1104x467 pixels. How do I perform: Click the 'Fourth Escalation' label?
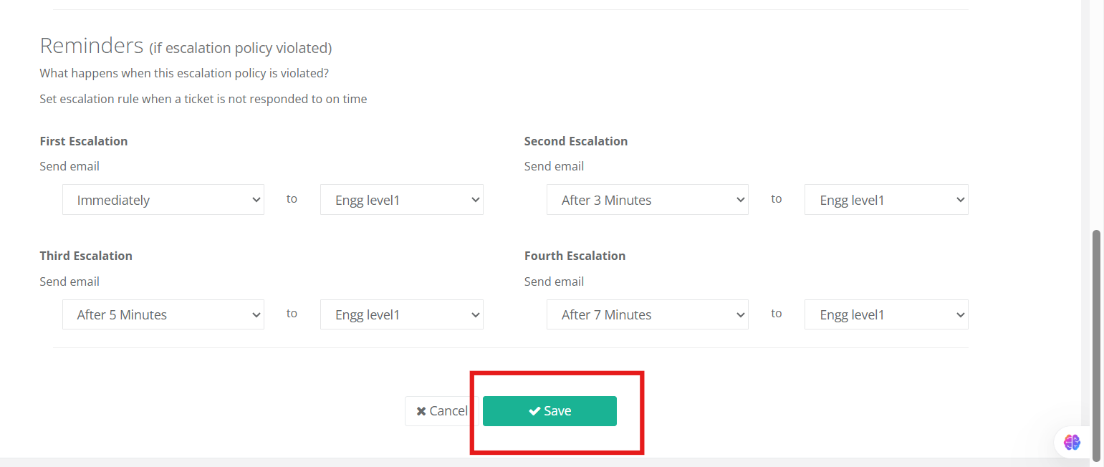click(x=575, y=256)
